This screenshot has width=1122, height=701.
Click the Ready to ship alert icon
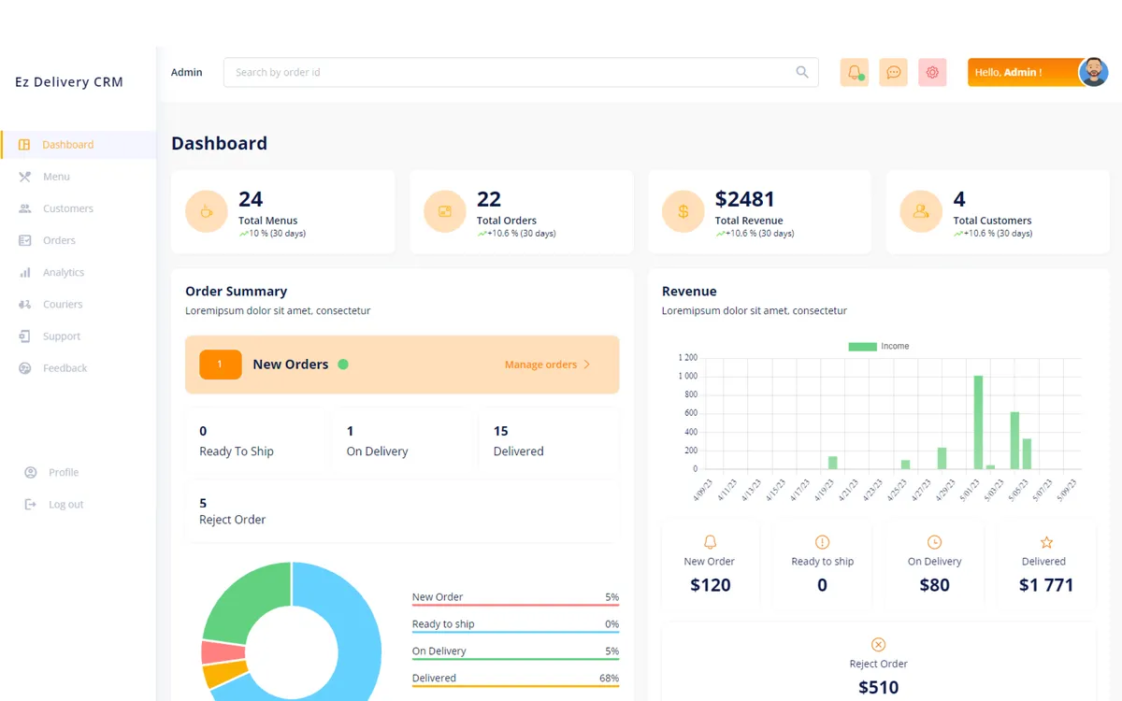822,542
